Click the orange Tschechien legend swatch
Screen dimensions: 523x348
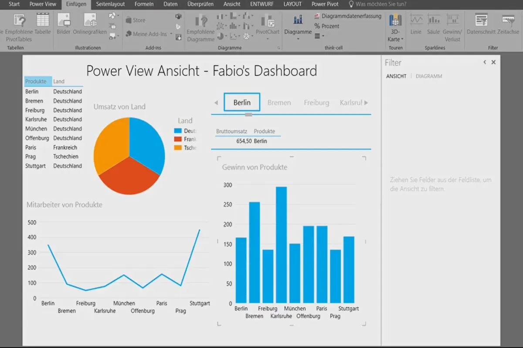click(x=178, y=148)
